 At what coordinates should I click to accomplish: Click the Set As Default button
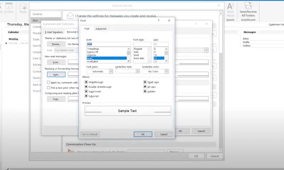click(90, 134)
